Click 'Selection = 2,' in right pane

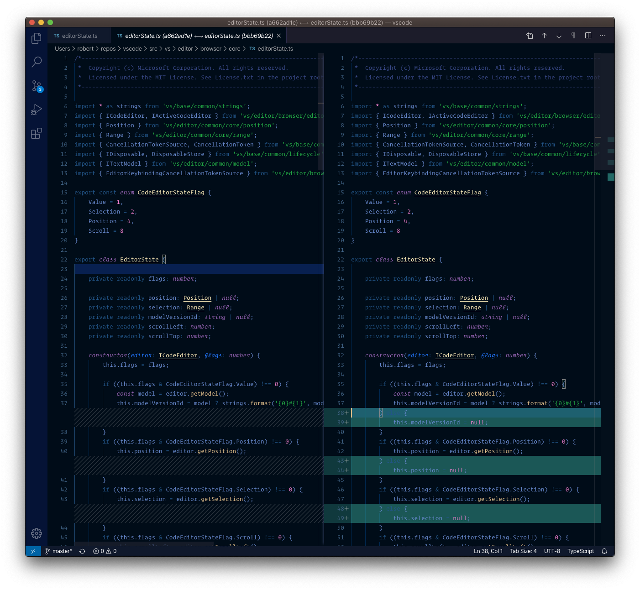[389, 212]
